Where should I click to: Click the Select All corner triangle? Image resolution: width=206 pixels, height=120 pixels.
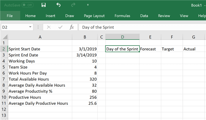coord(4,37)
